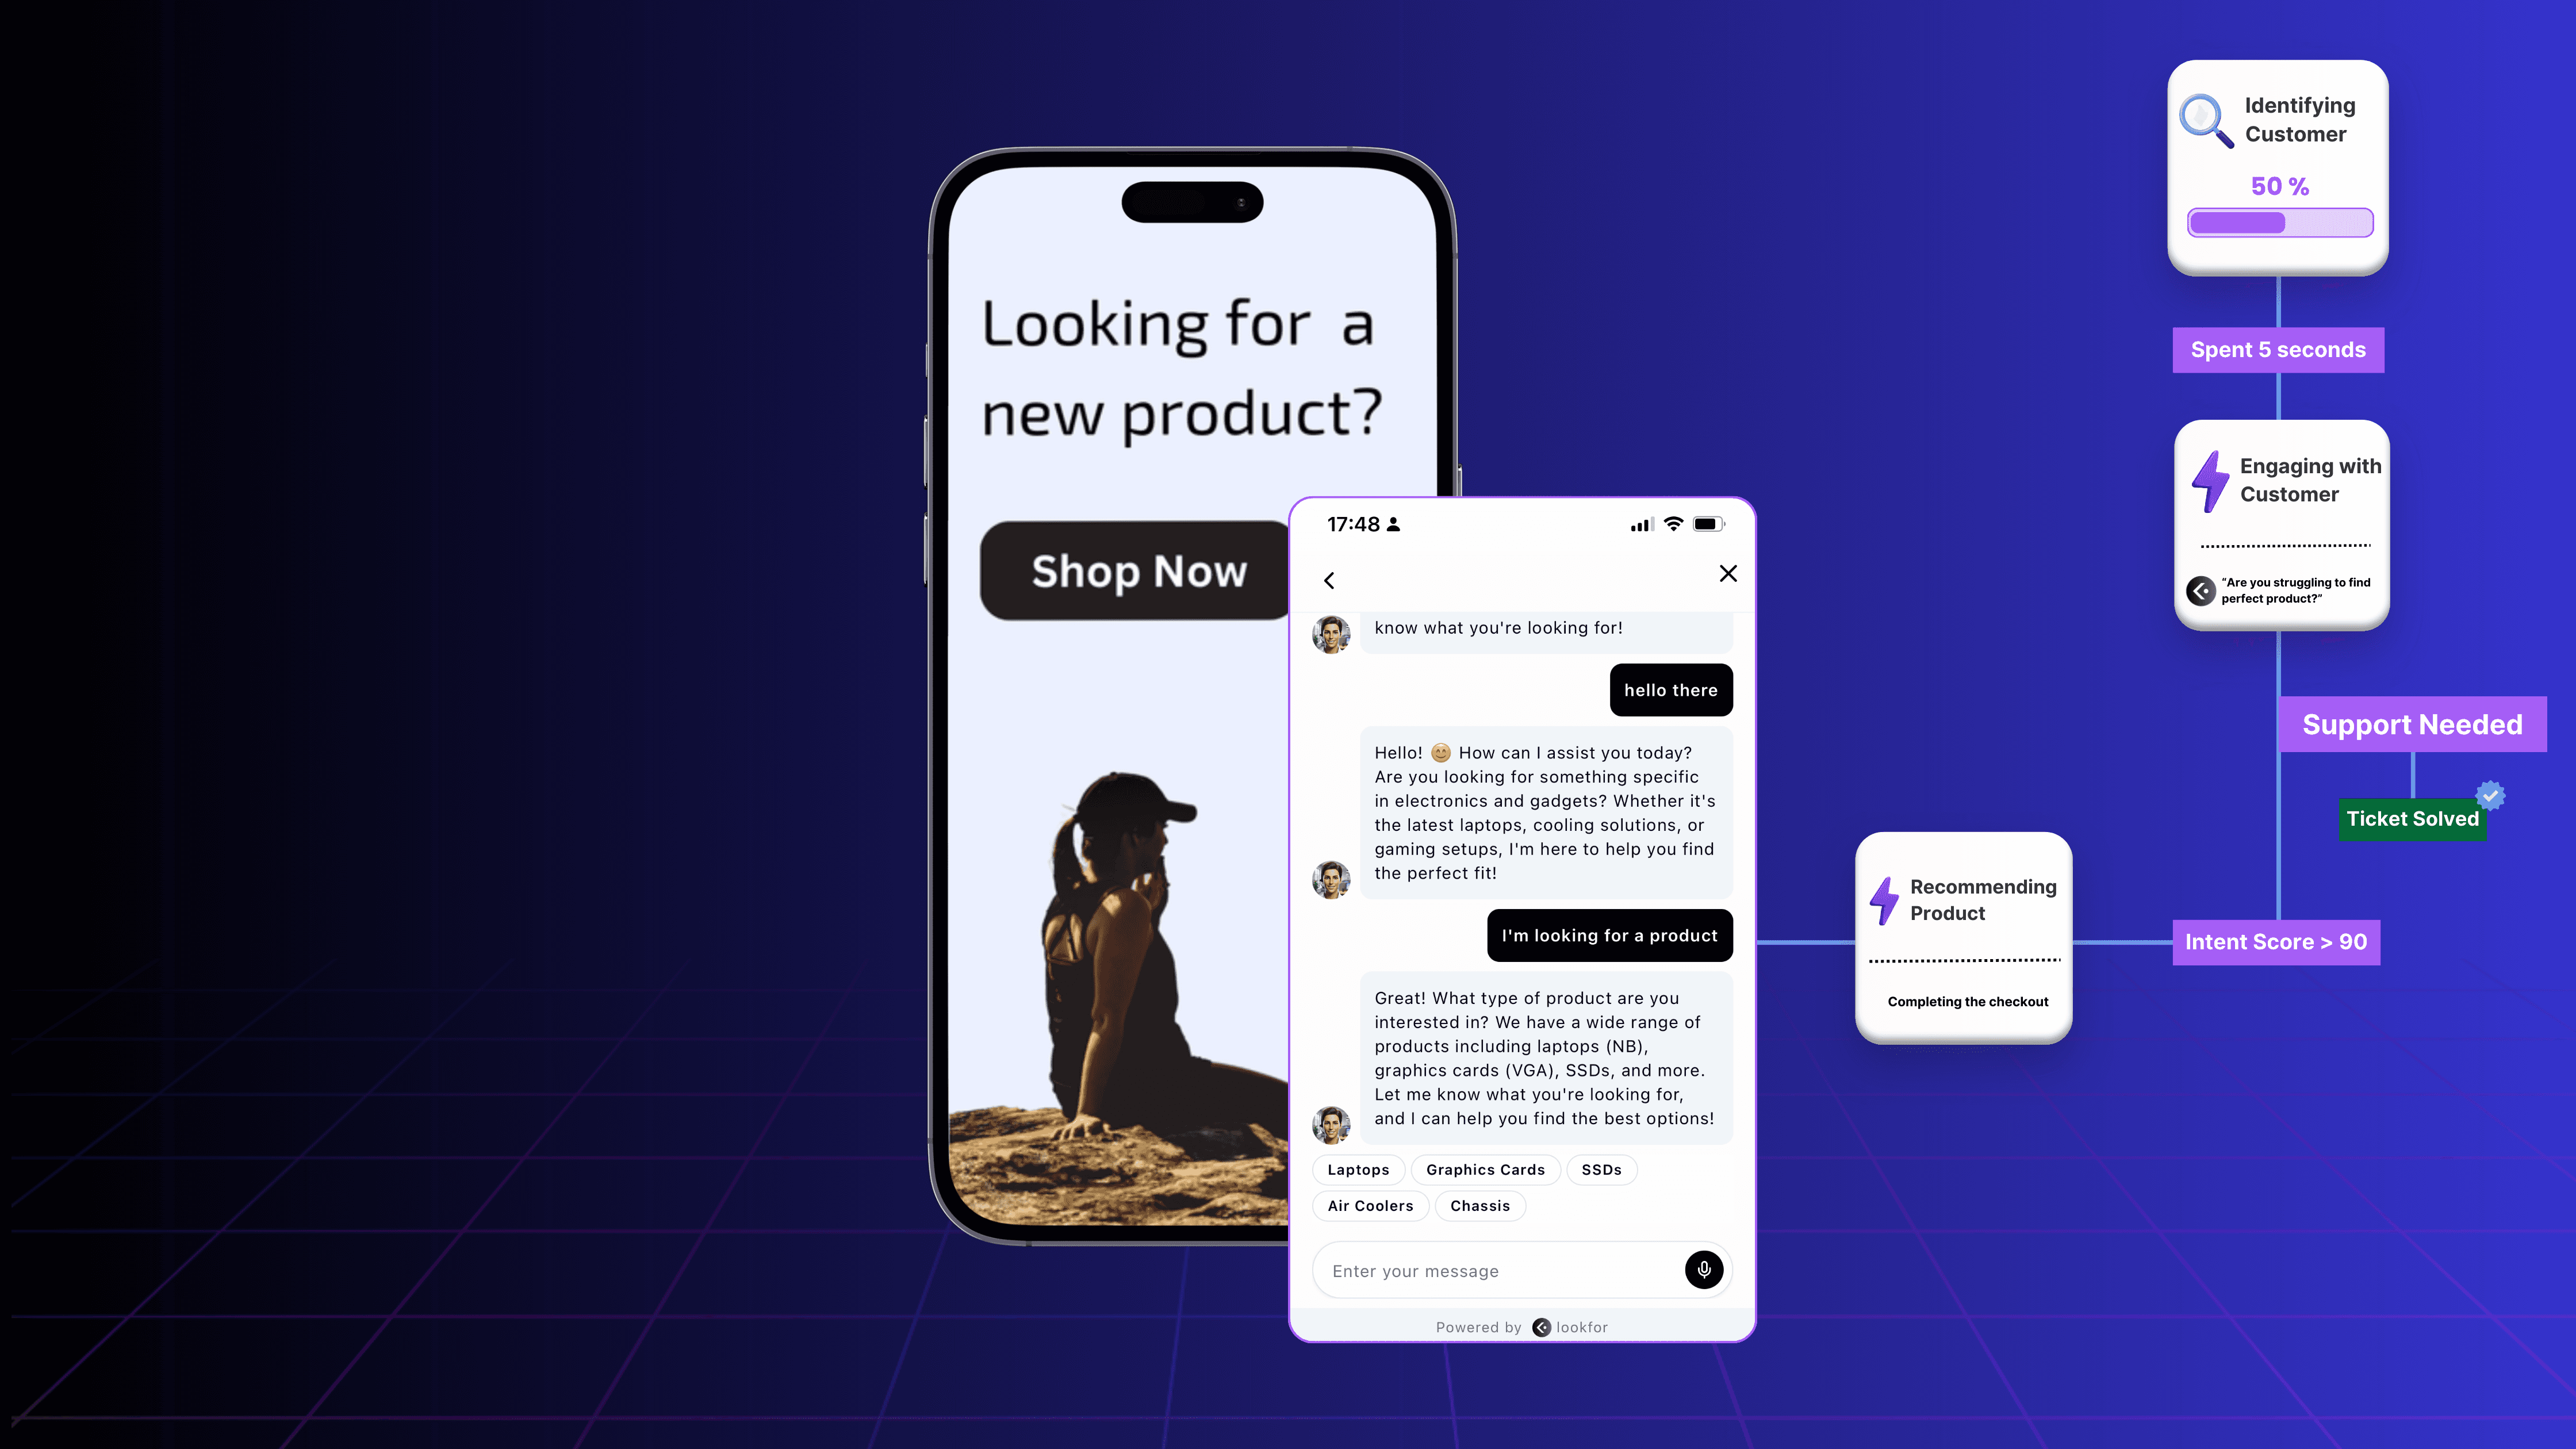The width and height of the screenshot is (2576, 1449).
Task: Select the Laptops quick reply chip
Action: [1359, 1170]
